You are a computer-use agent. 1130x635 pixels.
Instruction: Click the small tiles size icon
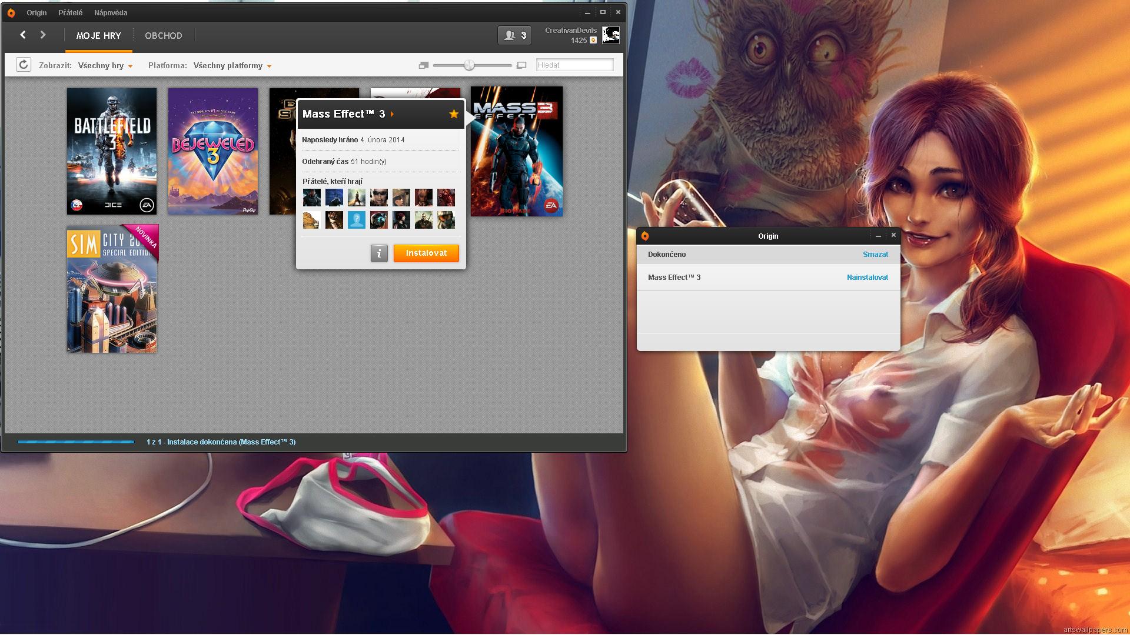click(x=423, y=65)
